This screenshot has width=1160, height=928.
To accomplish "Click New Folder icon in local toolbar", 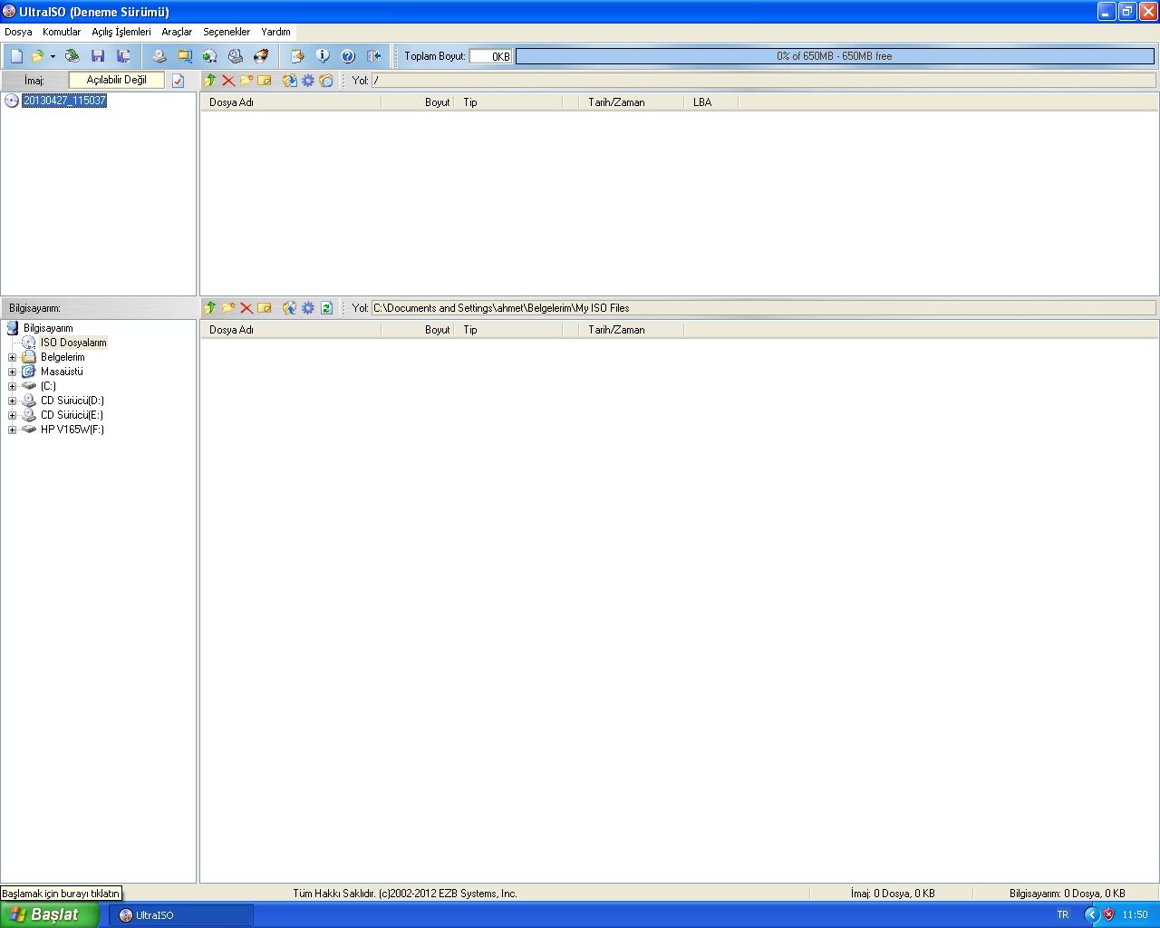I will click(x=228, y=308).
